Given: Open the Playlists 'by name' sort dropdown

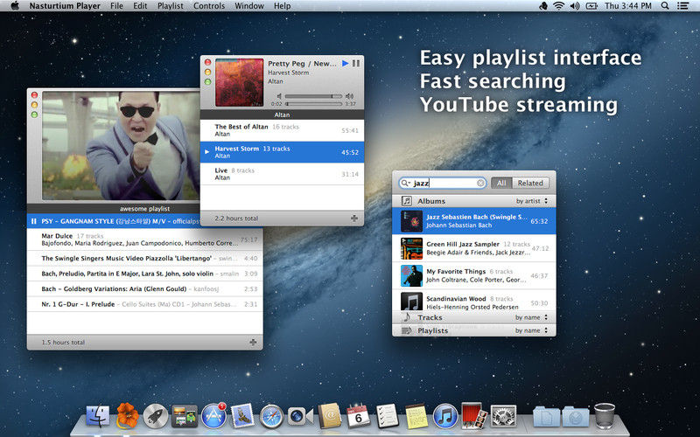Looking at the screenshot, I should pos(531,330).
